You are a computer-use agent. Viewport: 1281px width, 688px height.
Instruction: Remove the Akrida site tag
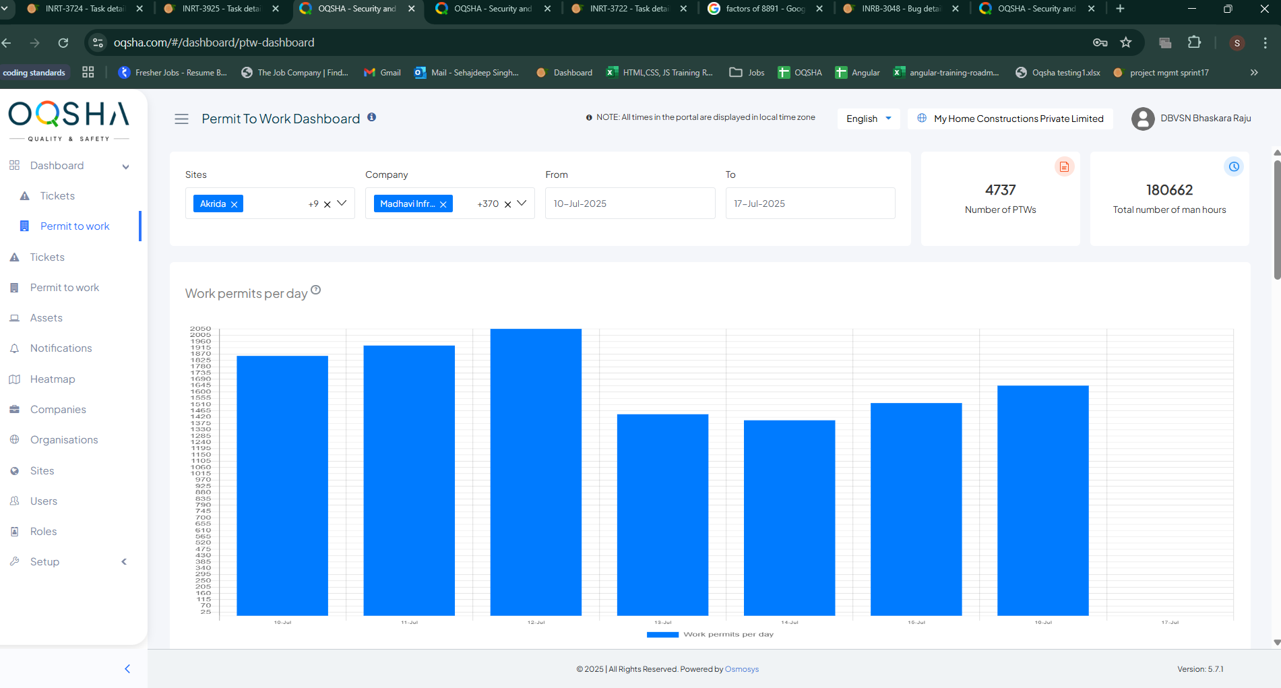click(235, 204)
